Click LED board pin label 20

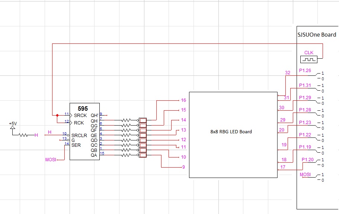[x=282, y=130]
